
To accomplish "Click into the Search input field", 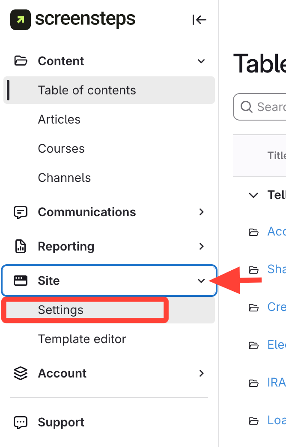I will pos(271,107).
